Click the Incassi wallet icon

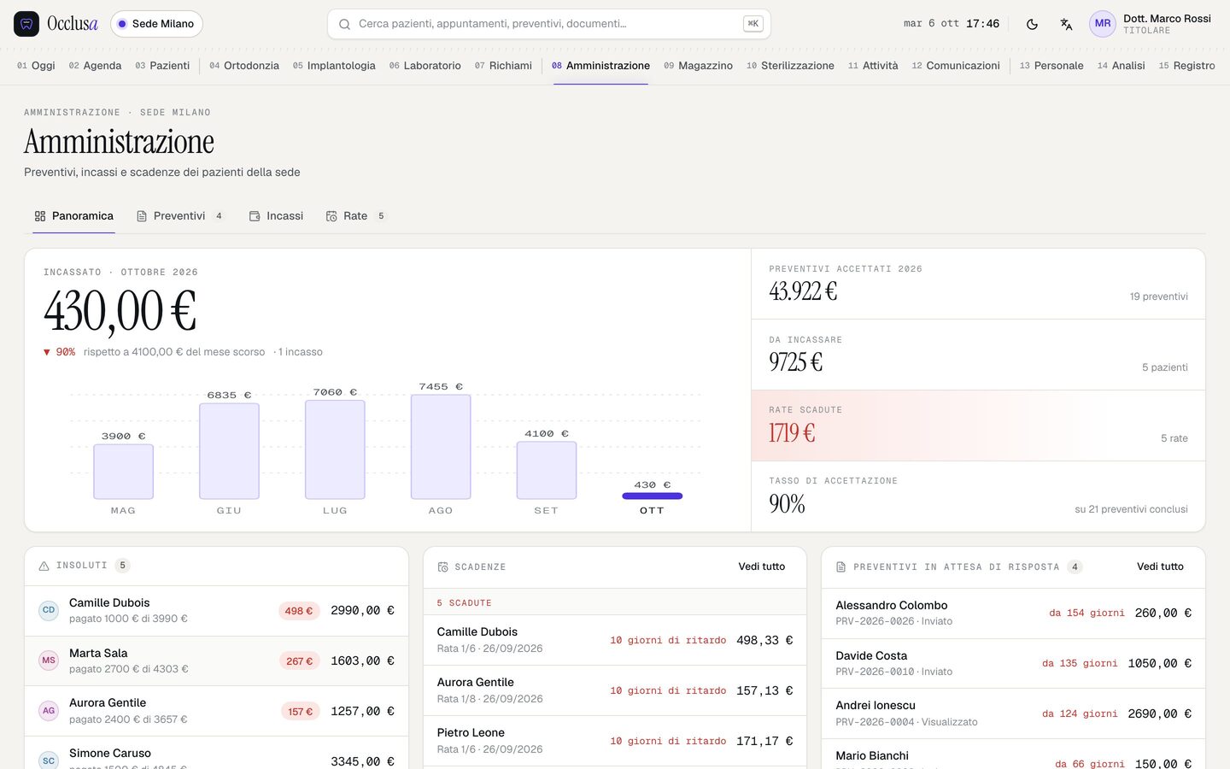[255, 216]
